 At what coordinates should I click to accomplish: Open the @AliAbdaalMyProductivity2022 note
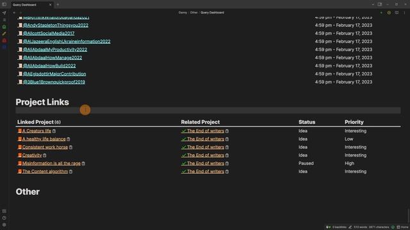pos(55,50)
